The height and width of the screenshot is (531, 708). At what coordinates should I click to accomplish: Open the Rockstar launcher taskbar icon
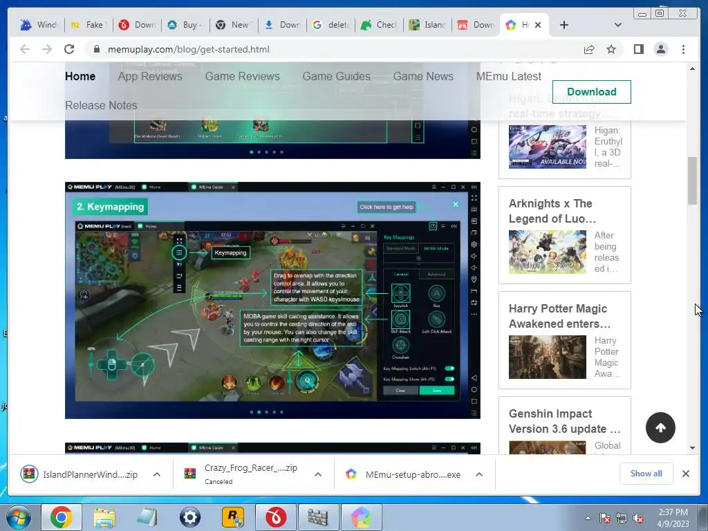(233, 517)
